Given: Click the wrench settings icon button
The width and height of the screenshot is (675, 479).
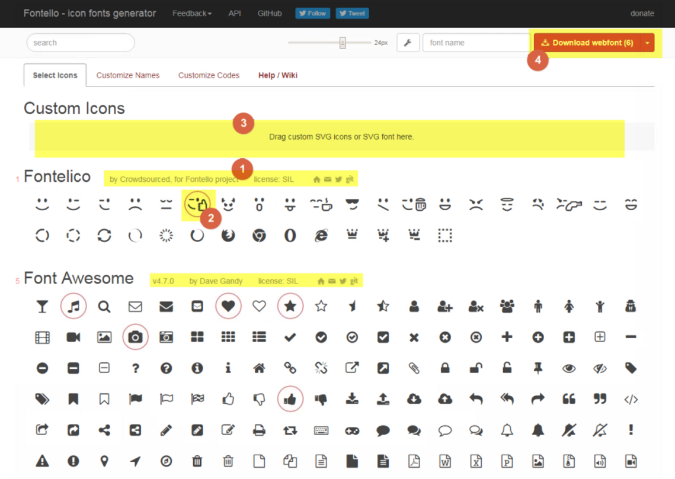Looking at the screenshot, I should [408, 43].
